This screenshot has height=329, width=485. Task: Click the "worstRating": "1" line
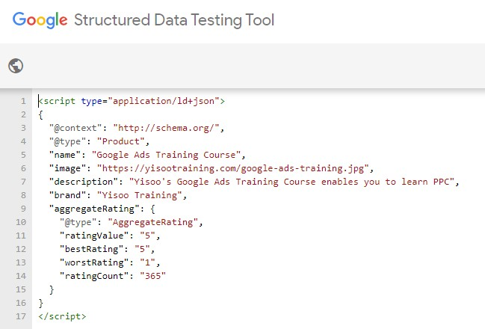(x=110, y=262)
